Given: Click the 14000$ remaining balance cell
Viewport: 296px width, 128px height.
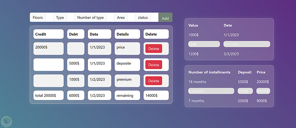Looking at the screenshot, I should coord(156,95).
